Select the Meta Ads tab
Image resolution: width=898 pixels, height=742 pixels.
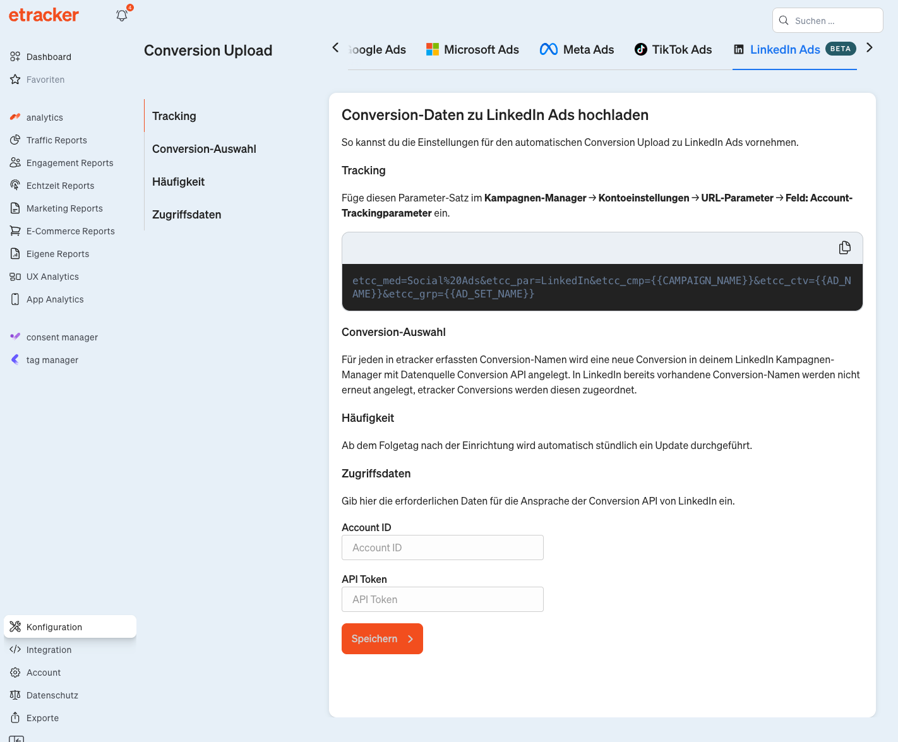577,50
